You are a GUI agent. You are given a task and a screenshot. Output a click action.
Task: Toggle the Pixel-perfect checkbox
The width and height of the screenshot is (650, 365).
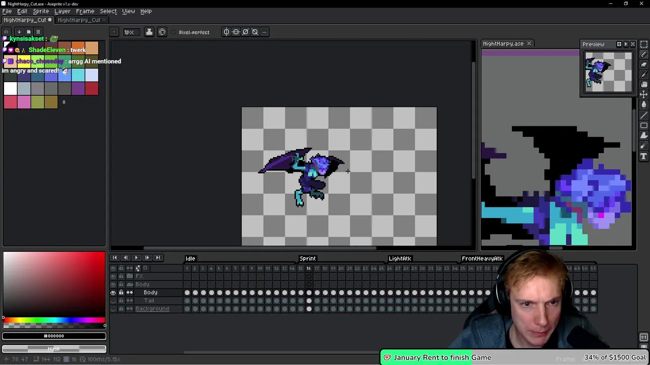[174, 32]
